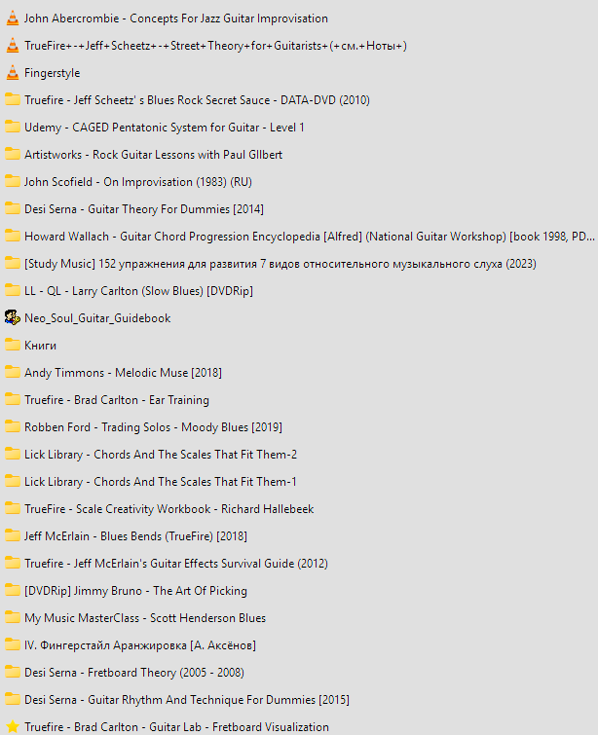598x735 pixels.
Task: Open LL - QL - Larry Carlton (Slow Blues) [DVDRip]
Action: 138,291
